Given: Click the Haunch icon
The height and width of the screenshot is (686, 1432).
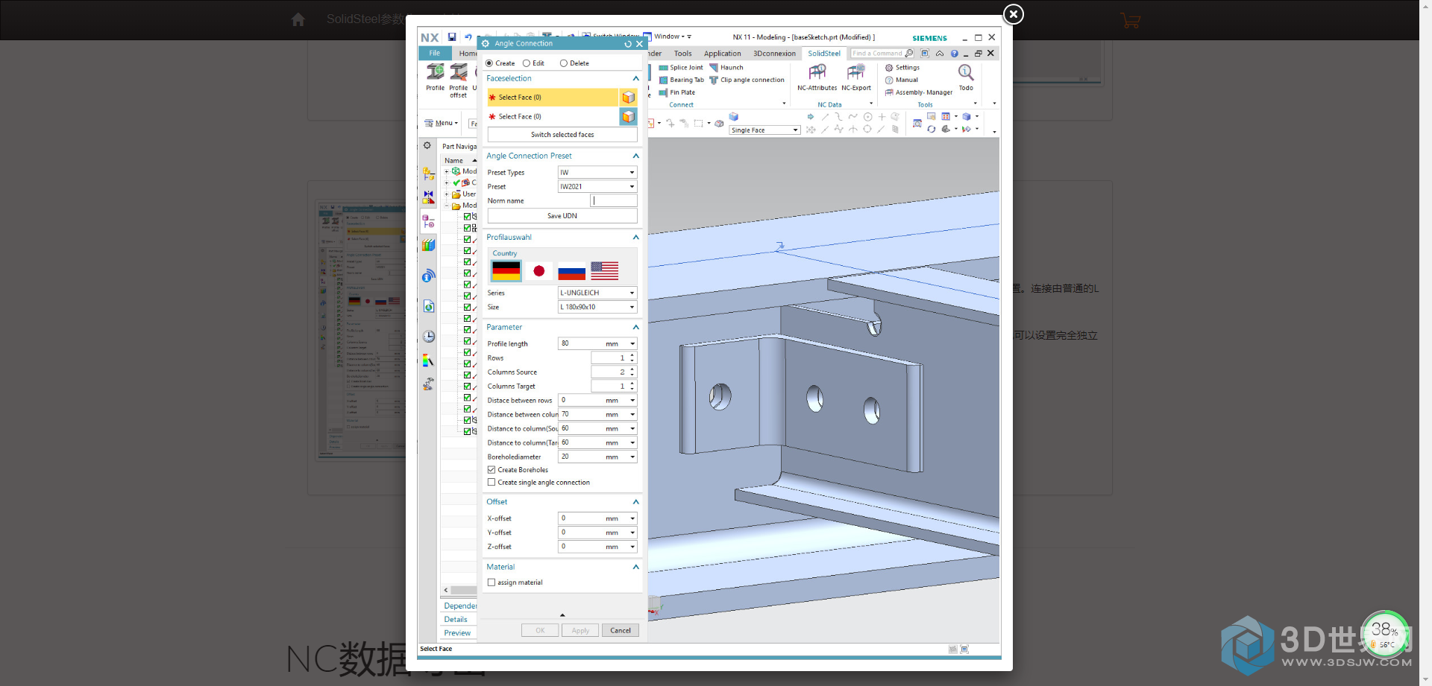Looking at the screenshot, I should tap(714, 68).
